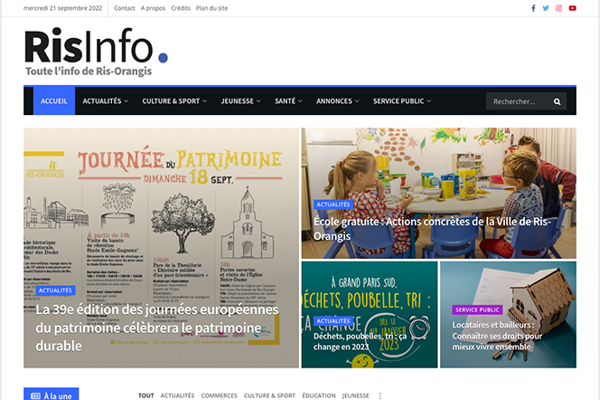600x400 pixels.
Task: Open the Twitter social icon
Action: pos(546,8)
